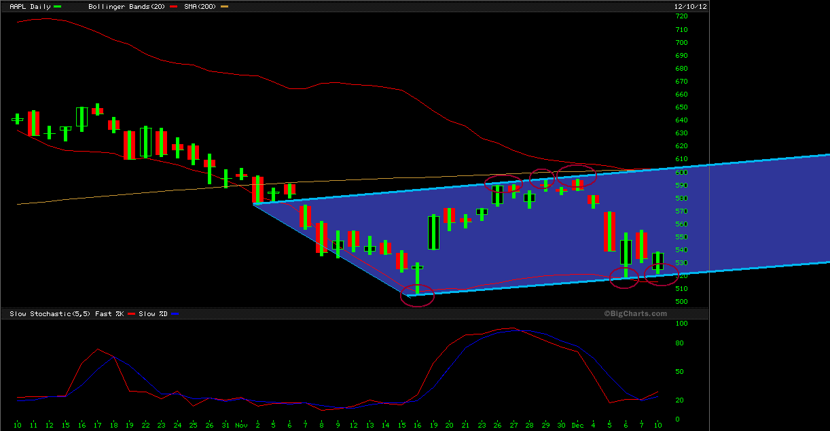
Task: Click the 30 date axis label
Action: click(x=561, y=425)
